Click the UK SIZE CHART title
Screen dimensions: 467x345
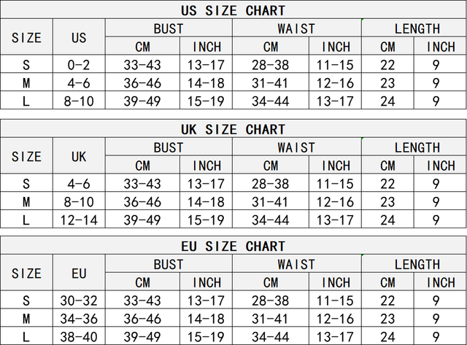(x=233, y=129)
